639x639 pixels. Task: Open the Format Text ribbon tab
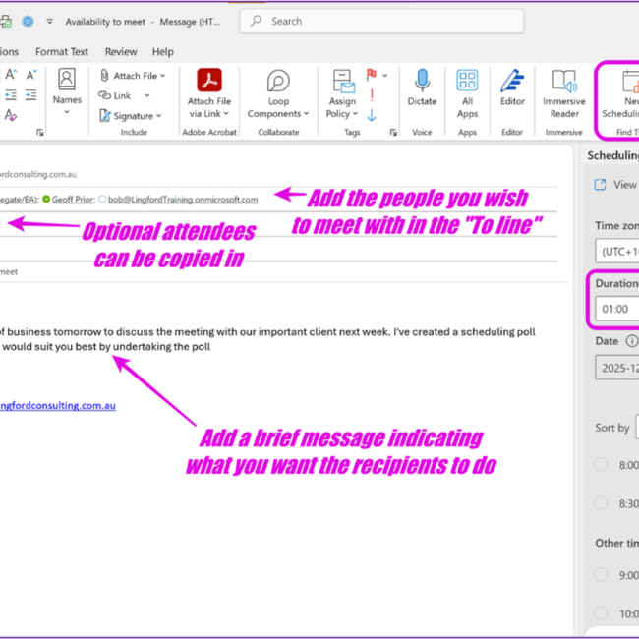click(62, 52)
